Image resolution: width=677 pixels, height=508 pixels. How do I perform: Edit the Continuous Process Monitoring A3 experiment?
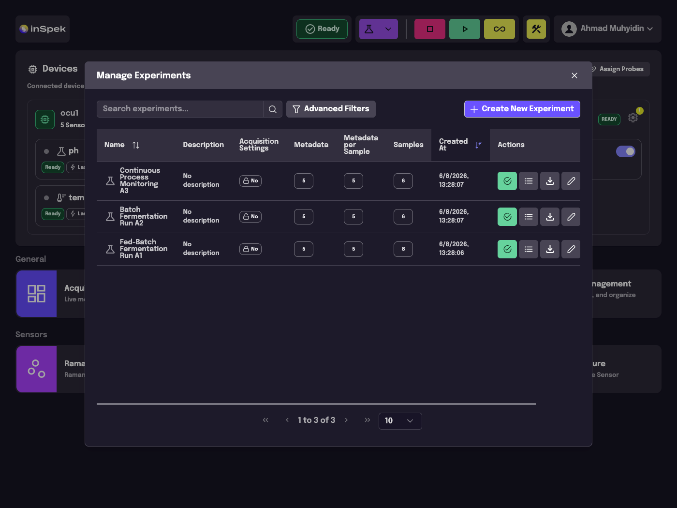[x=571, y=181]
